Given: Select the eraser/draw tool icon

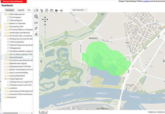Looking at the screenshot, I should pyautogui.click(x=36, y=34).
